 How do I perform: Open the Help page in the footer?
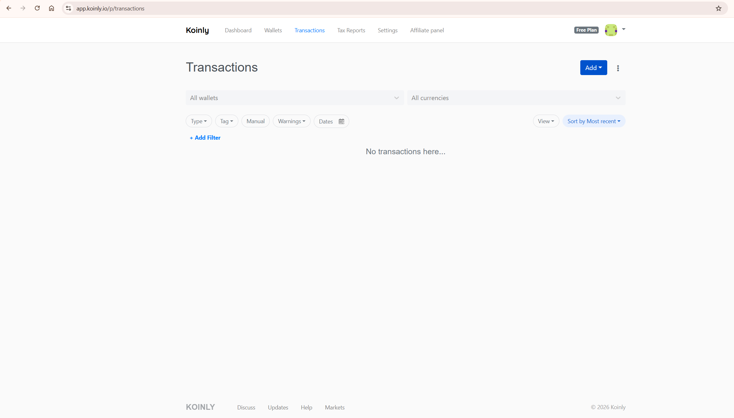point(306,407)
